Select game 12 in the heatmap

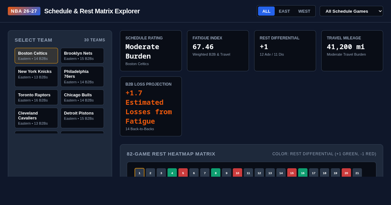(x=259, y=173)
